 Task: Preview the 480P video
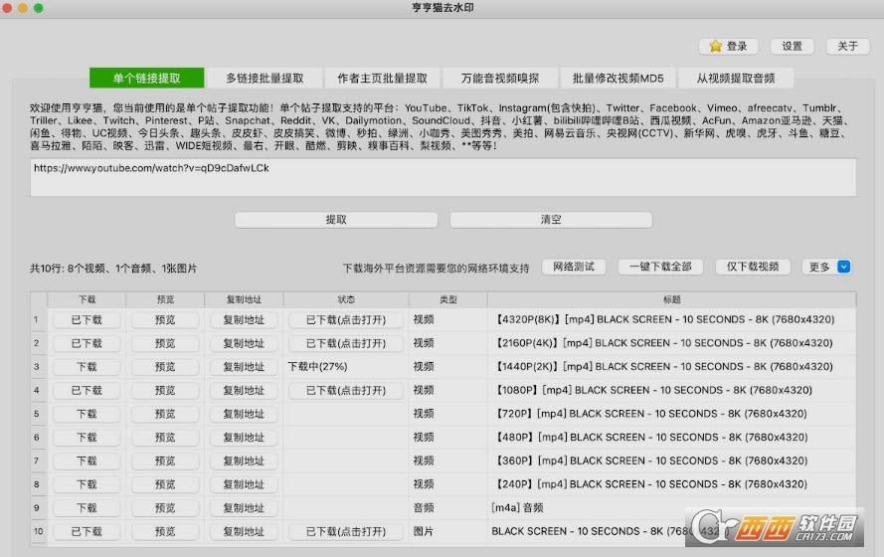(x=165, y=438)
